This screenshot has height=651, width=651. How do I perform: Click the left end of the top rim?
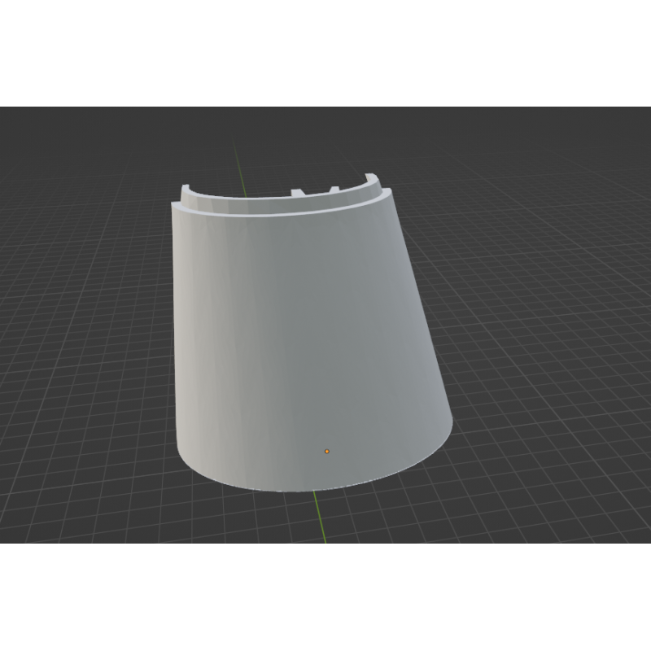177,207
